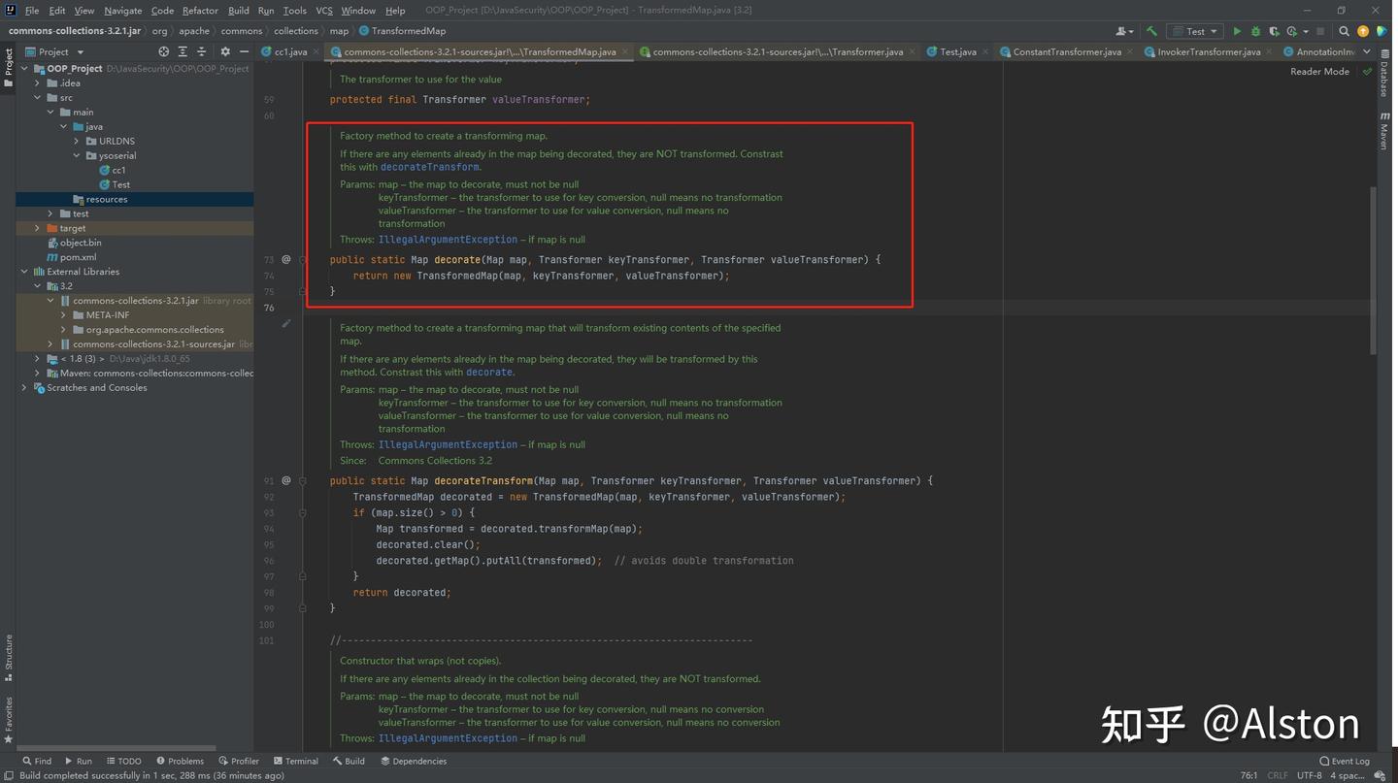The image size is (1398, 783).
Task: Close the cc1.java tab
Action: pos(317,51)
